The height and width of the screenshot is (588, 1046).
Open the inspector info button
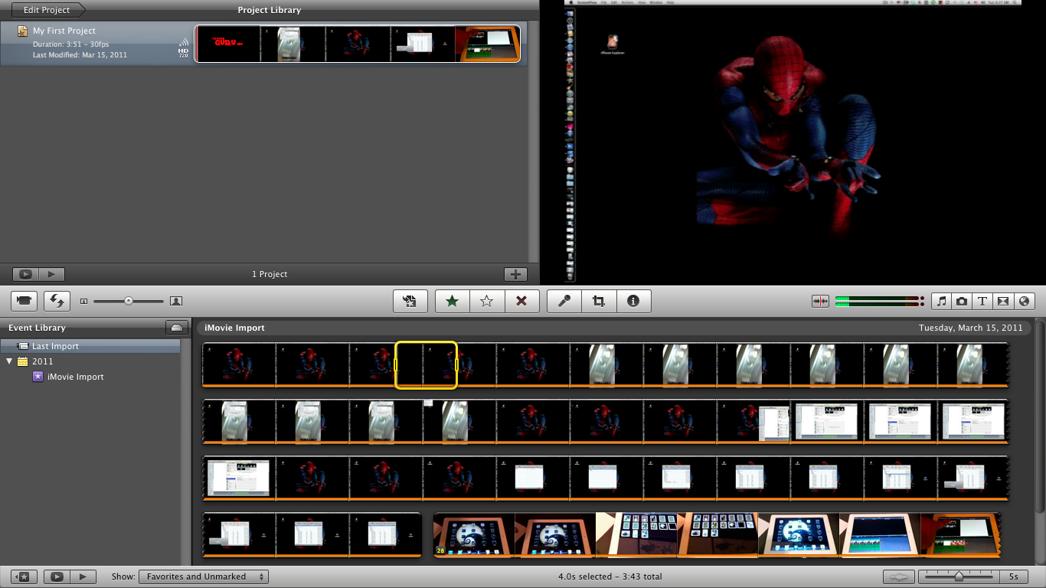(633, 302)
